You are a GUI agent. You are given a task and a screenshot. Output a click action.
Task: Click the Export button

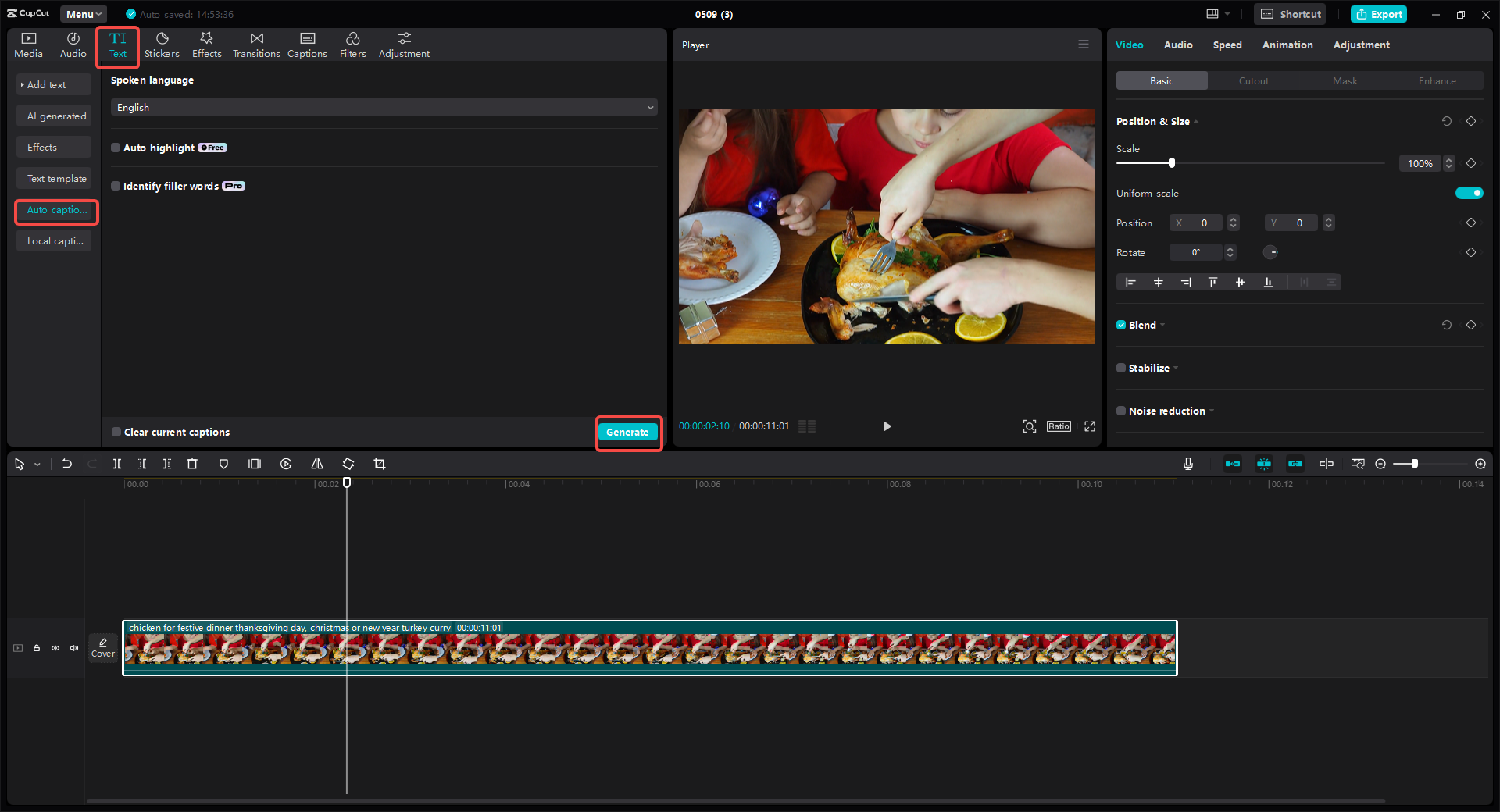click(x=1378, y=14)
